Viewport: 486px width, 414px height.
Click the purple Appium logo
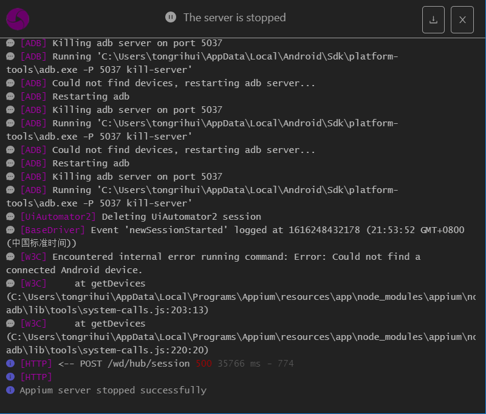[x=18, y=19]
